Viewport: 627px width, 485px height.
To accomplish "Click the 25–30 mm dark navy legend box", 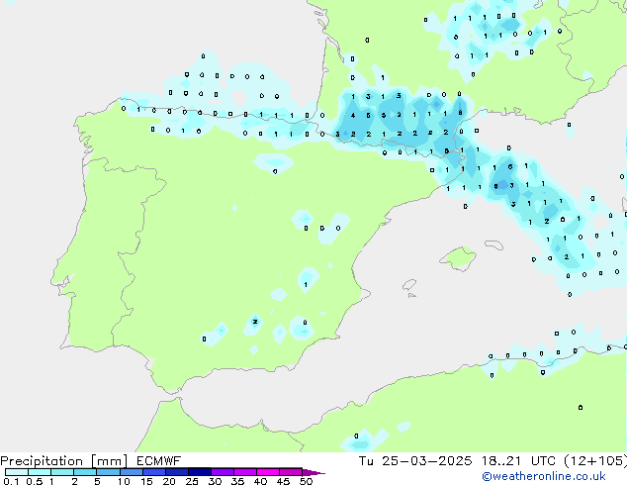I will (199, 472).
